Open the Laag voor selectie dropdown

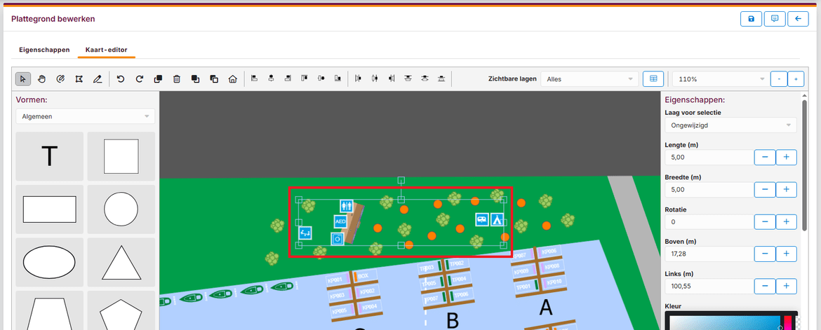[730, 125]
